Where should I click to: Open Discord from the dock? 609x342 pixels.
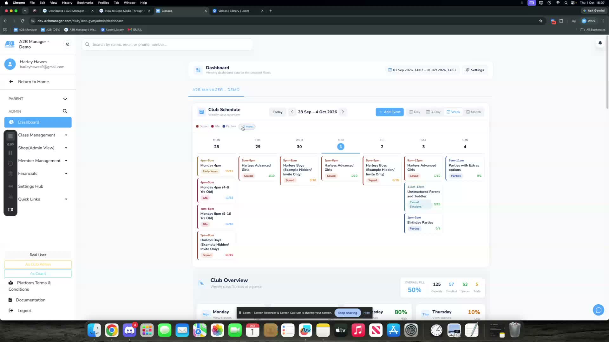click(x=129, y=330)
